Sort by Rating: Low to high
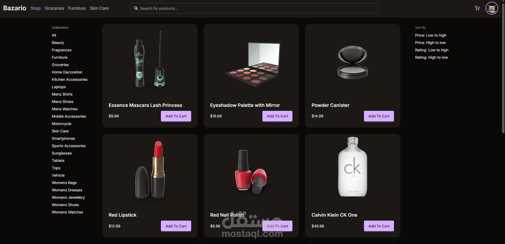 click(x=432, y=50)
